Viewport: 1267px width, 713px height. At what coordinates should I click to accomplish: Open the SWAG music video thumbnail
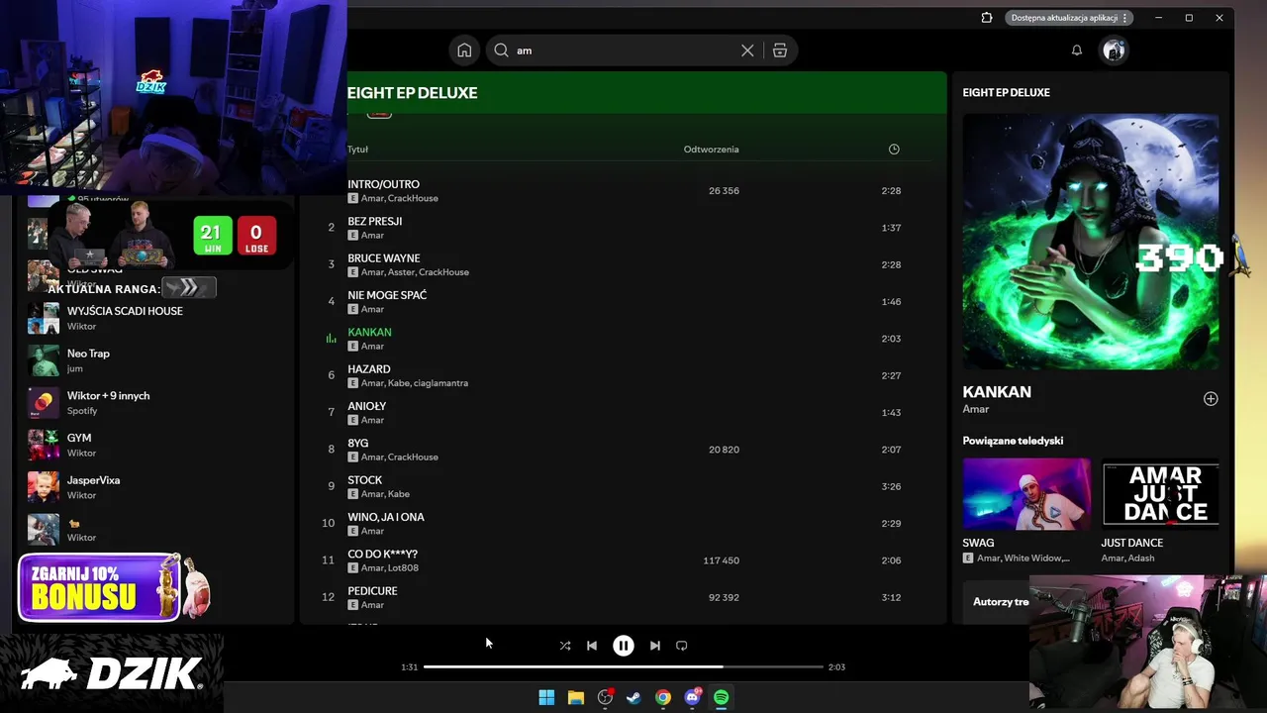pos(1026,494)
